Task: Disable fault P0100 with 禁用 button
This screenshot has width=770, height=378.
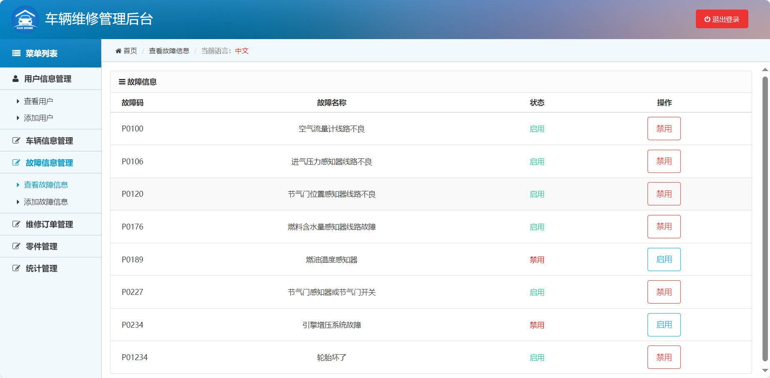Action: (664, 128)
